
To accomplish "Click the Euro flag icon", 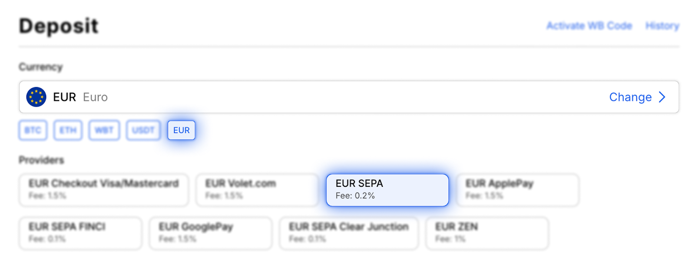I will click(x=36, y=97).
